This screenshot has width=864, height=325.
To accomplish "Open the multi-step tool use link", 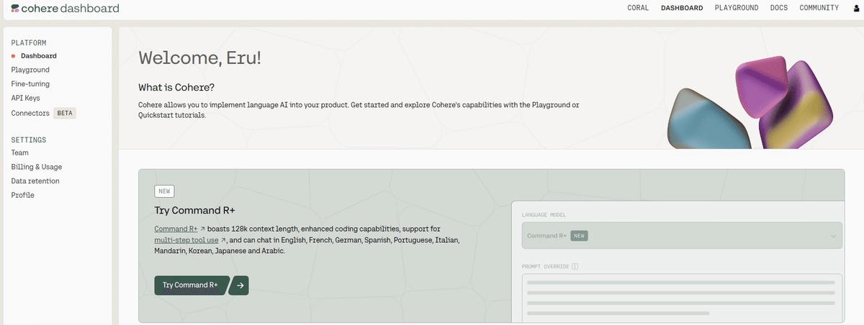I will 186,240.
